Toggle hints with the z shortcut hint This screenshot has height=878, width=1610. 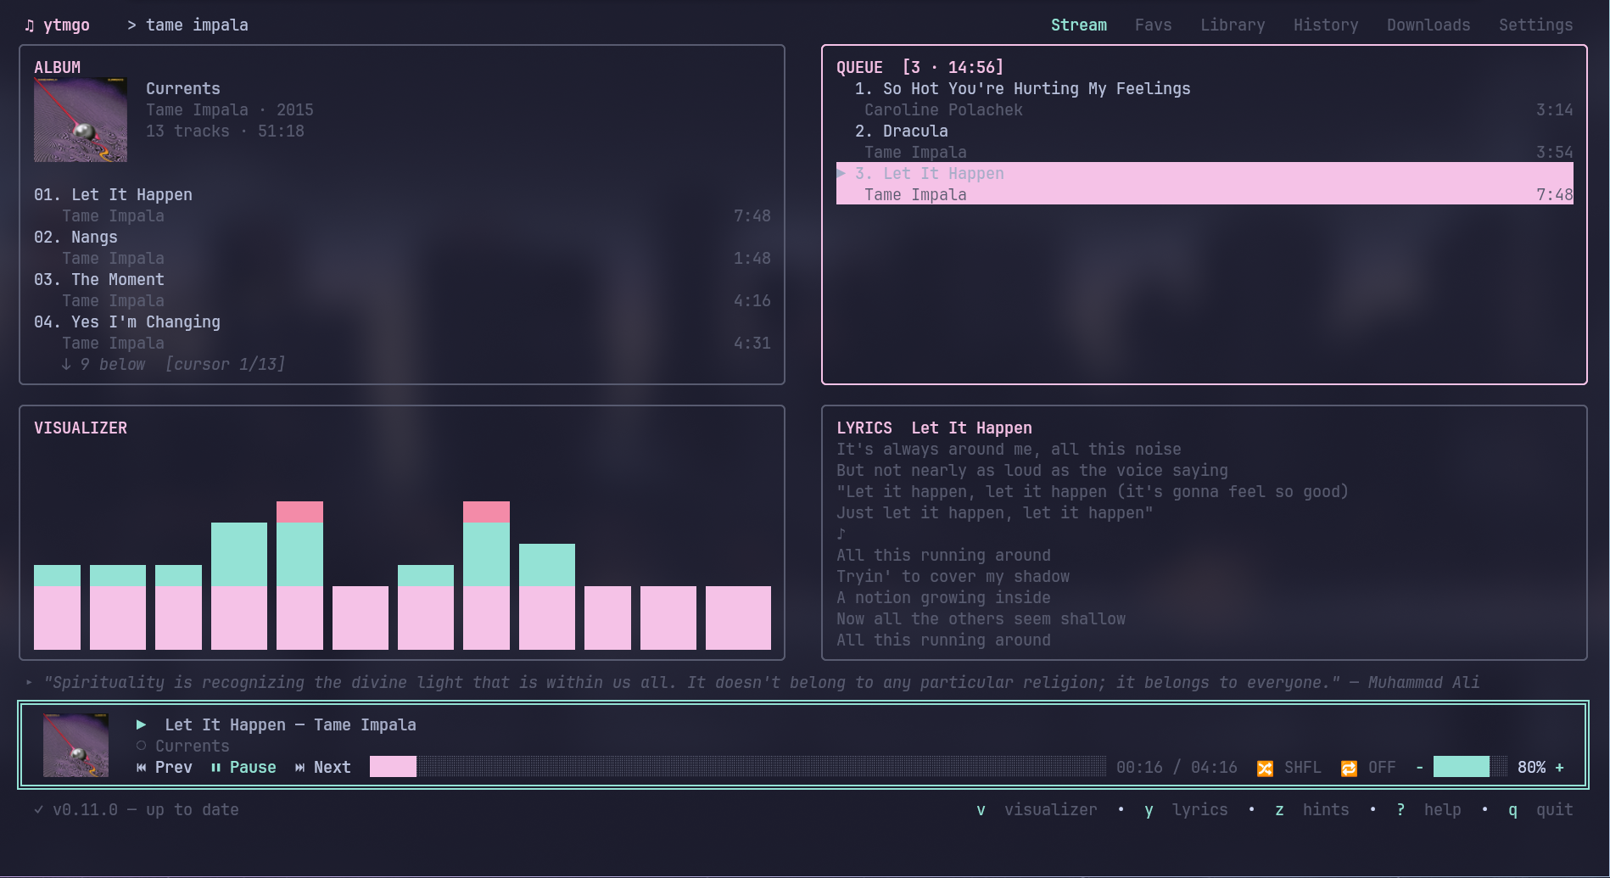[x=1280, y=810]
